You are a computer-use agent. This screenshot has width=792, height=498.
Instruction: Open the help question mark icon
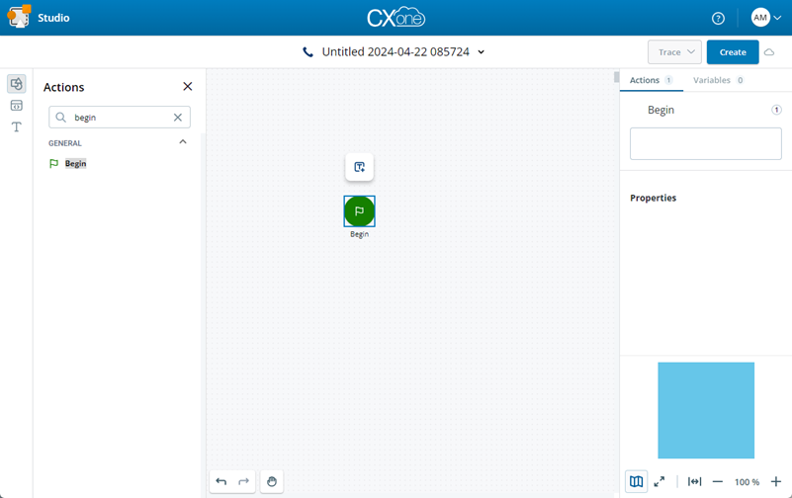(718, 19)
